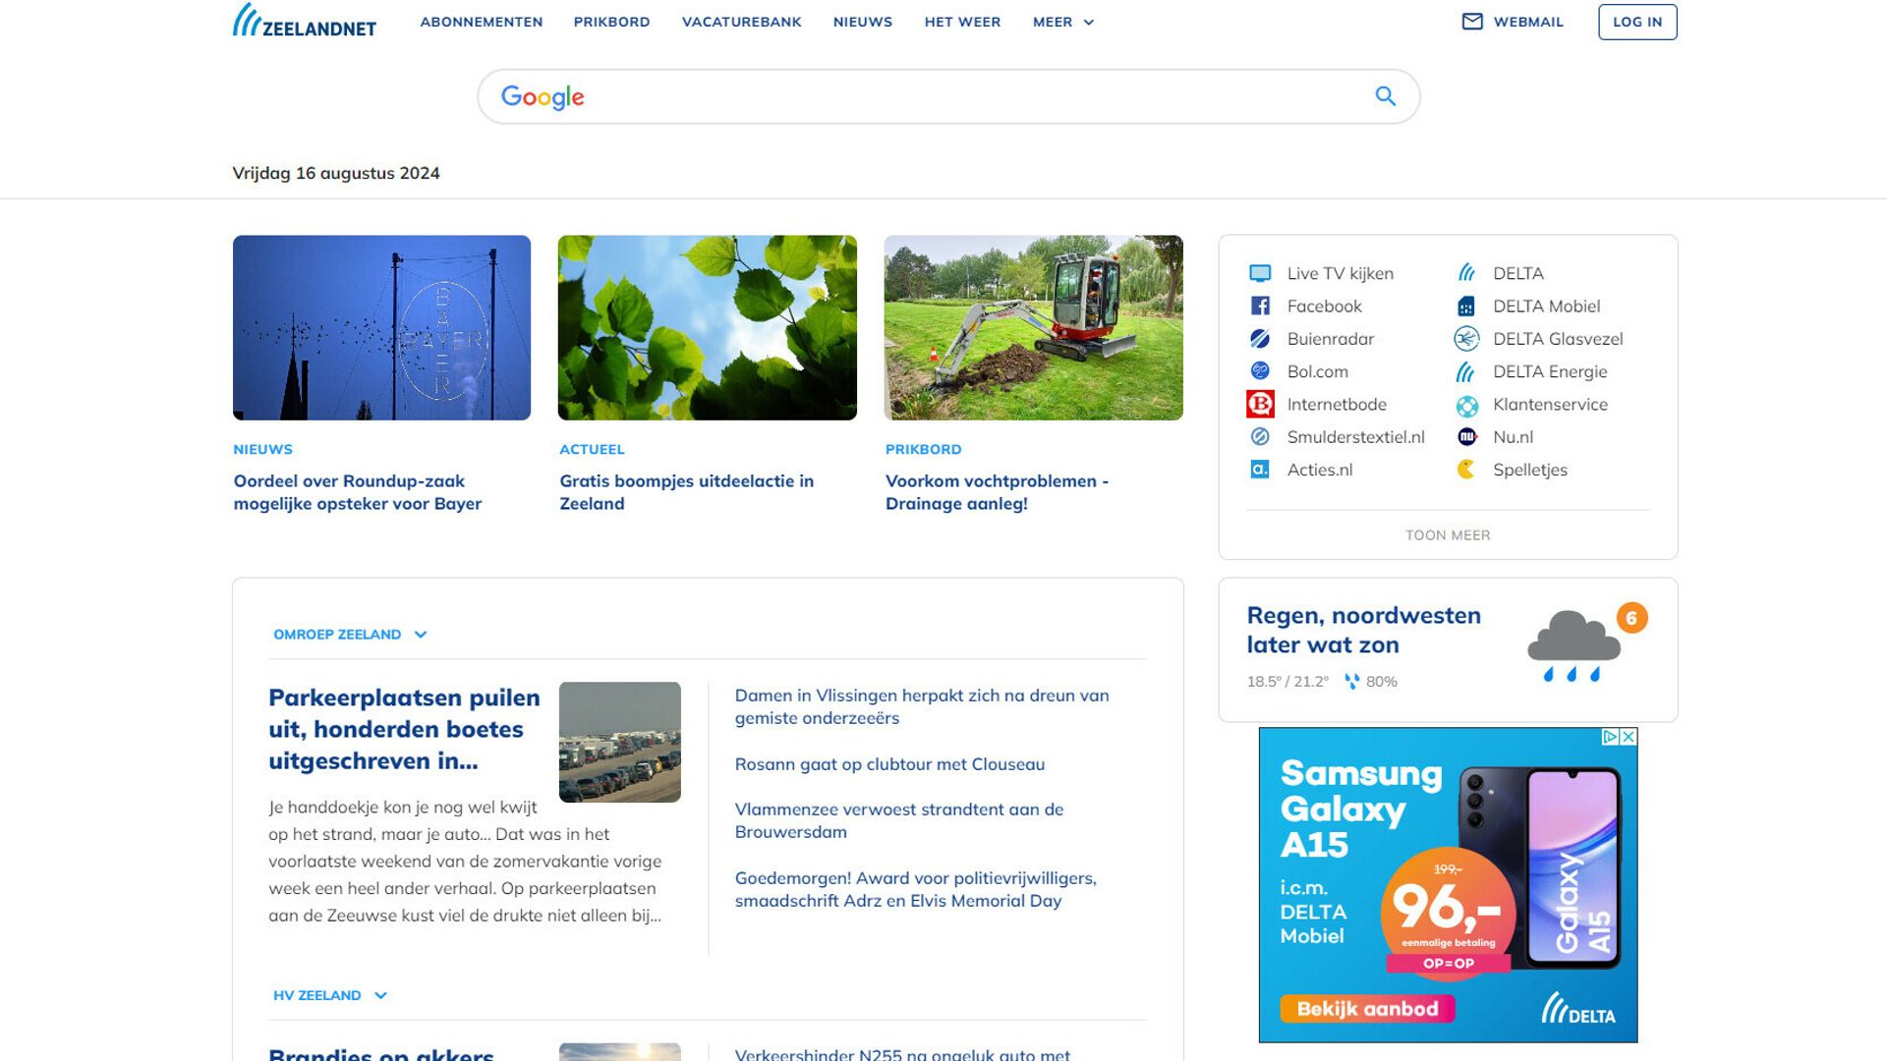Select the Buienradar icon
Screen dimensions: 1887x1061
point(1261,339)
